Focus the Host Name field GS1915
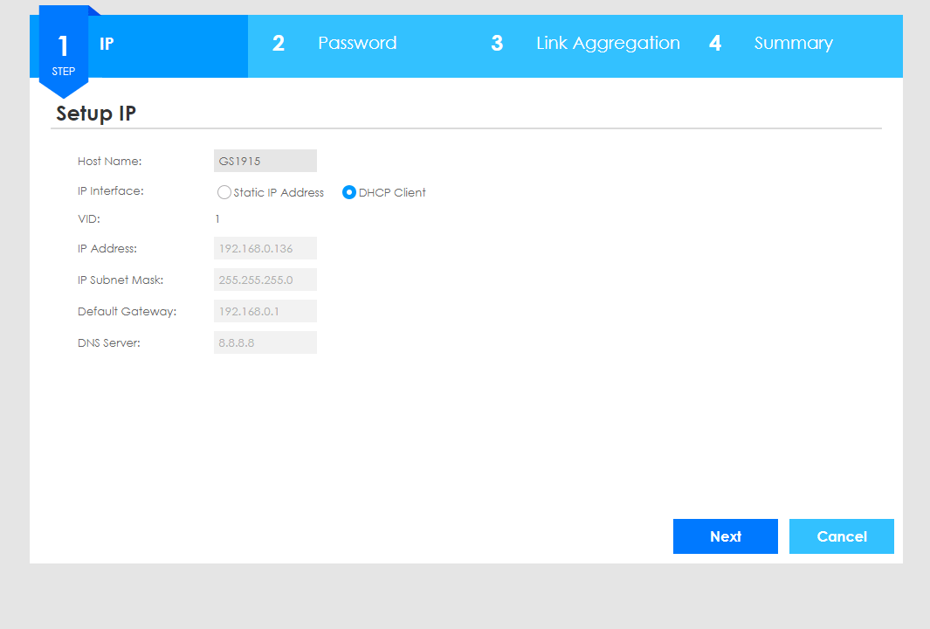Screen dimensions: 930x629 (265, 161)
